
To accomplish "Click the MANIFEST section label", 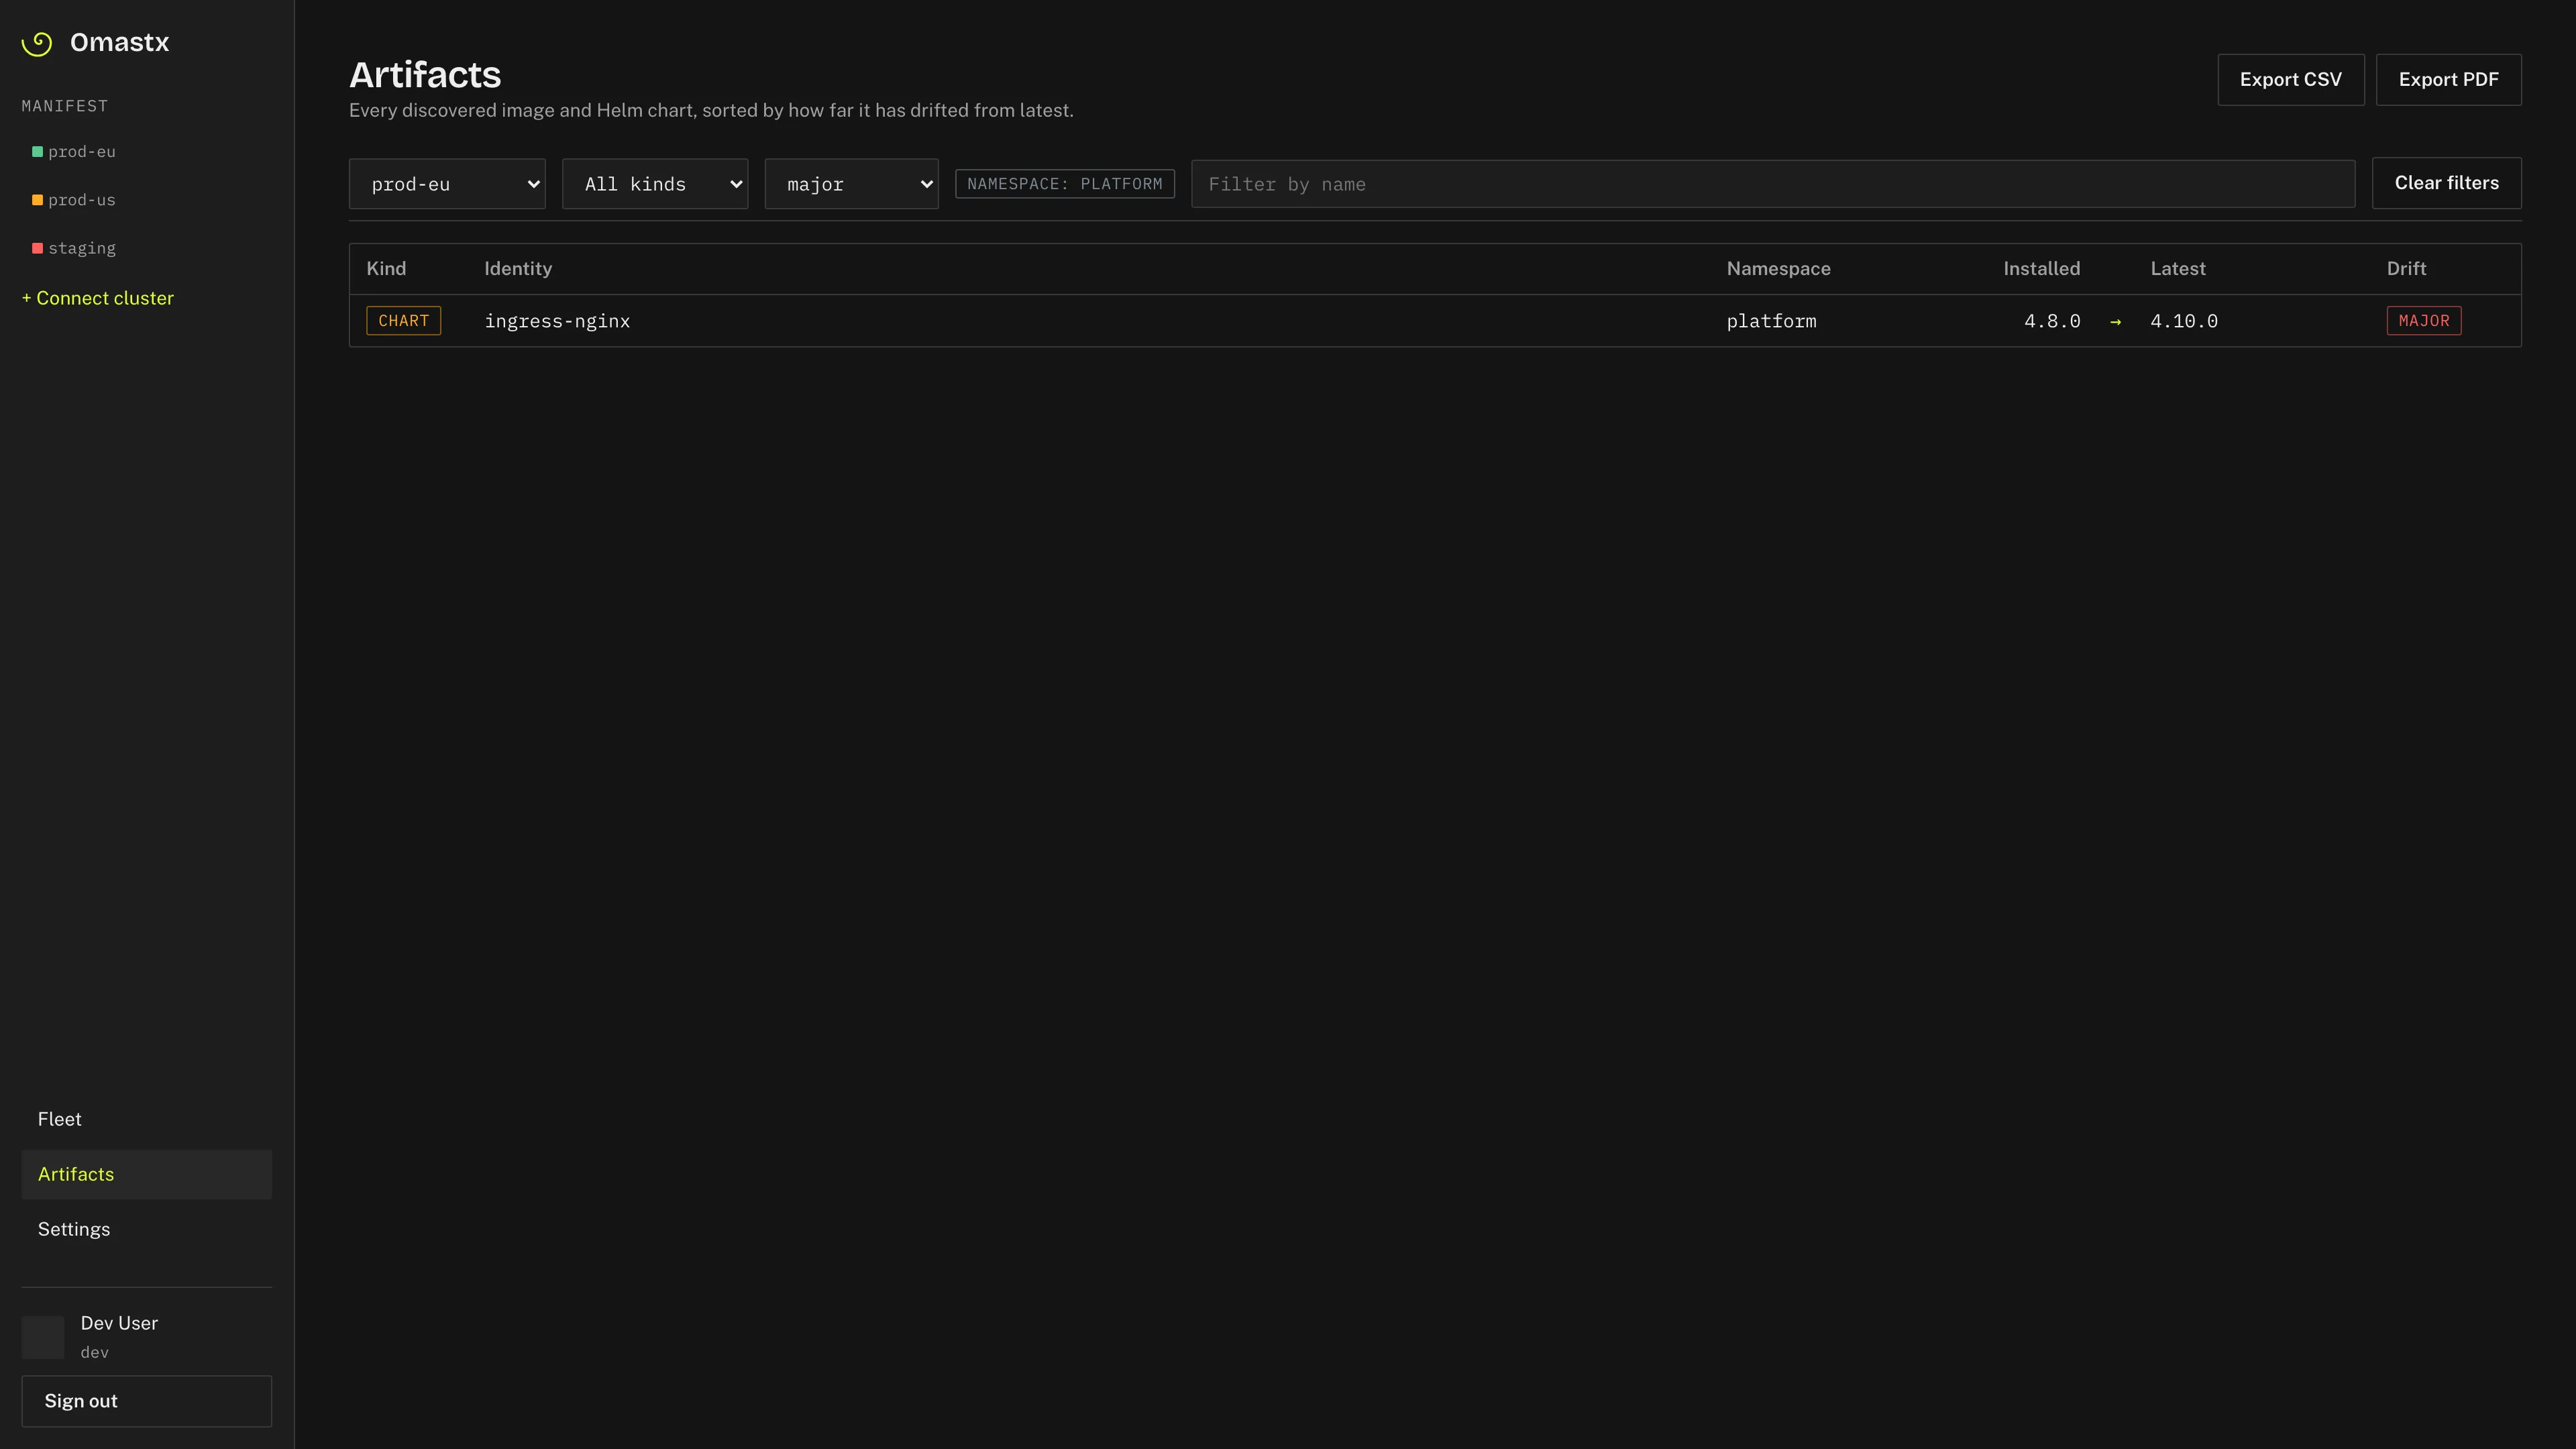I will tap(65, 106).
